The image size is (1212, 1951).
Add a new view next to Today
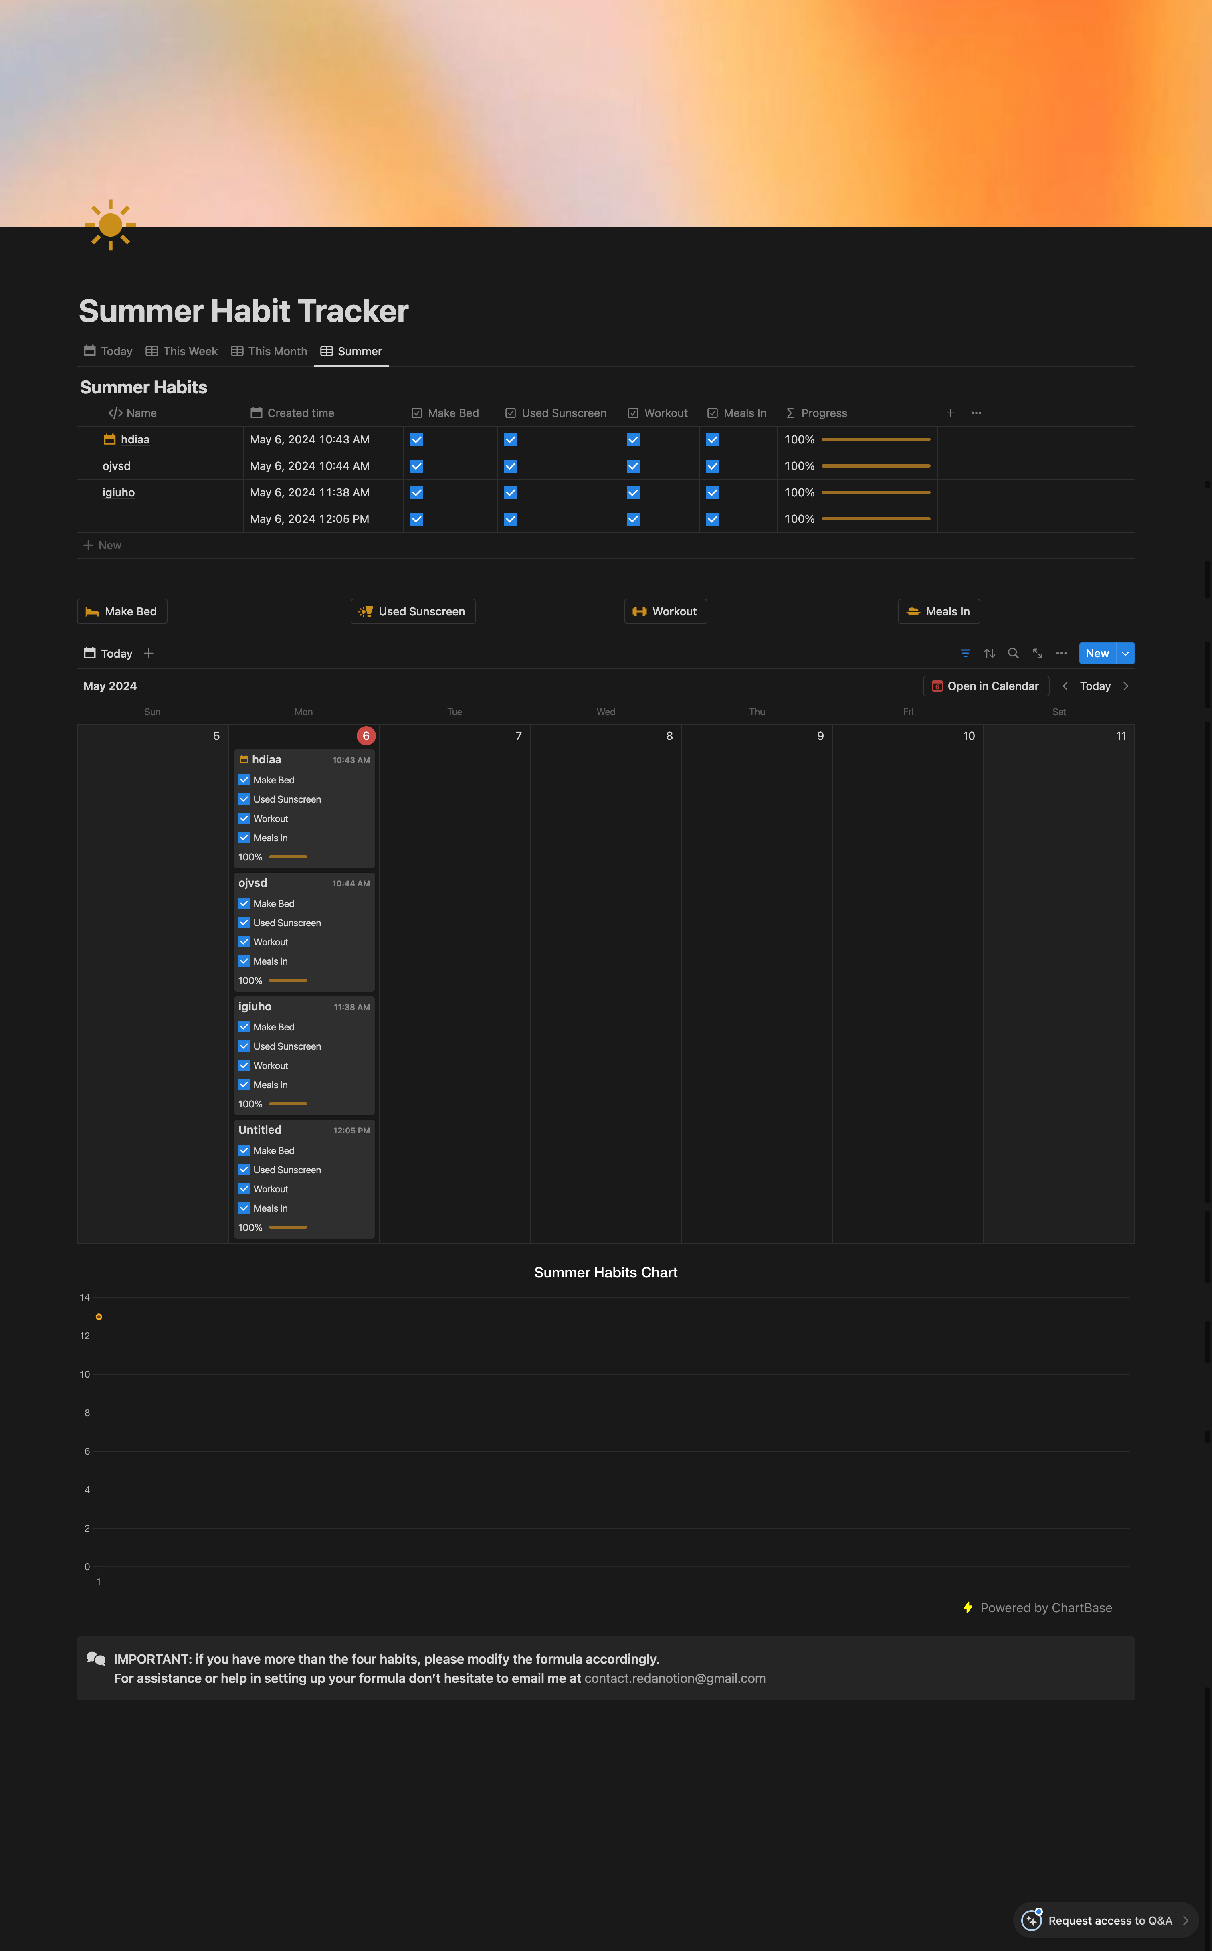coord(148,654)
